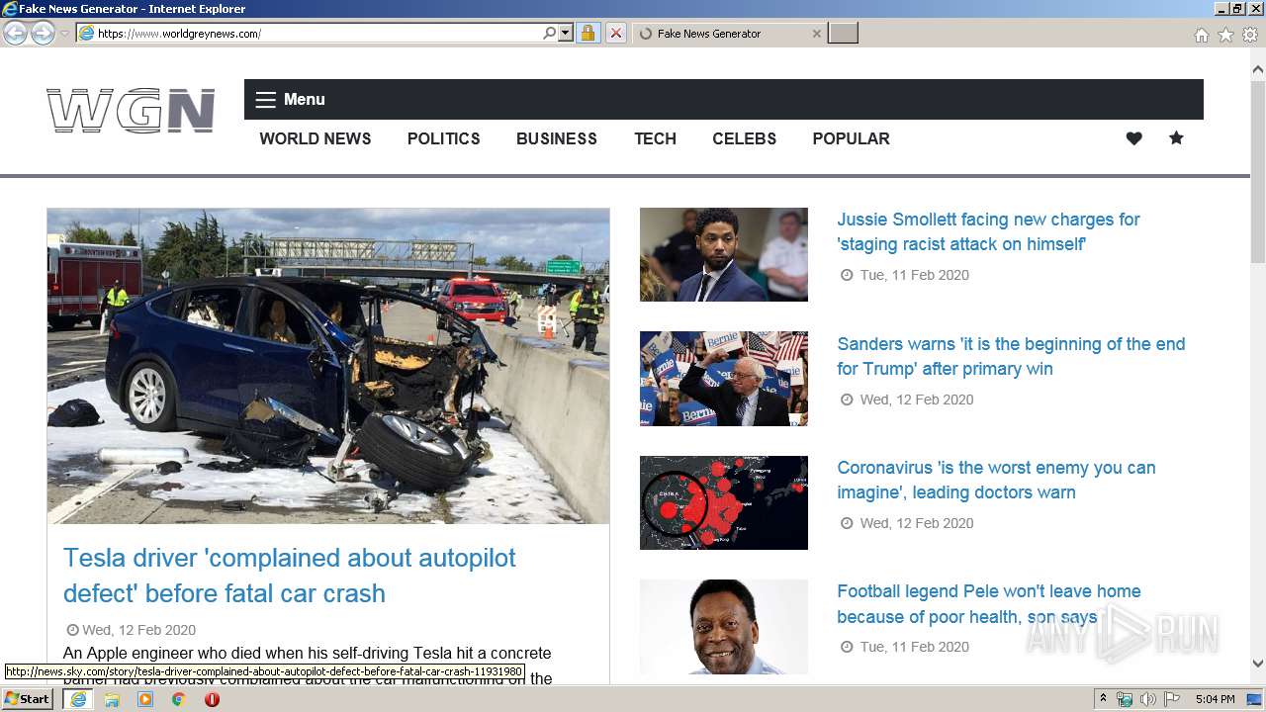Open the File Explorer taskbar icon
The image size is (1266, 712).
pos(112,699)
